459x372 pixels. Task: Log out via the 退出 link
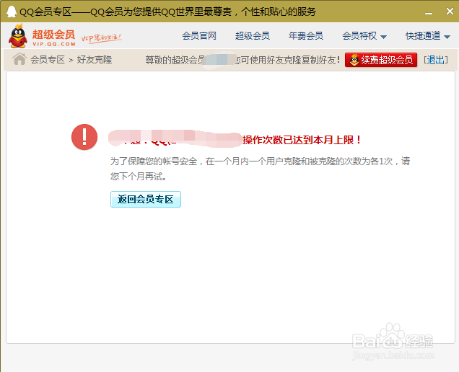click(x=436, y=60)
